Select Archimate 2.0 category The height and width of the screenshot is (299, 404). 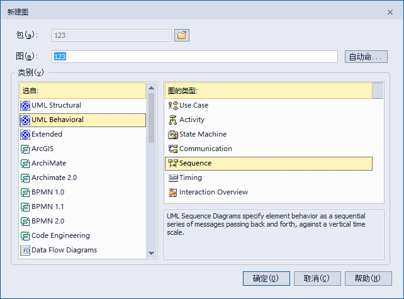[x=54, y=178]
